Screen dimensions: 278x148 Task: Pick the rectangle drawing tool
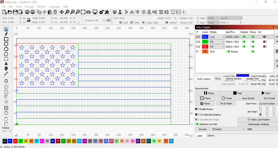pos(6,39)
